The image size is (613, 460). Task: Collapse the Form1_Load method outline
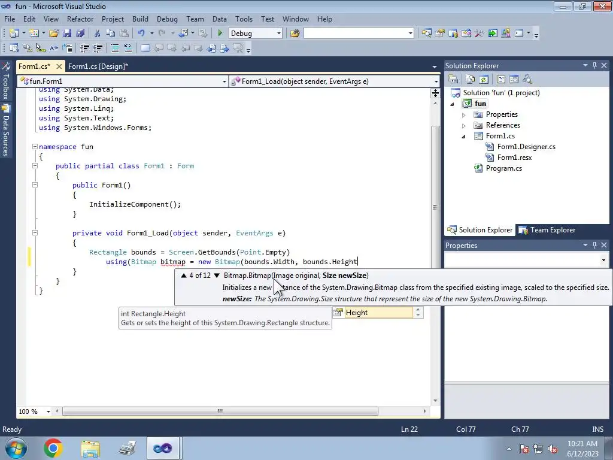click(35, 233)
